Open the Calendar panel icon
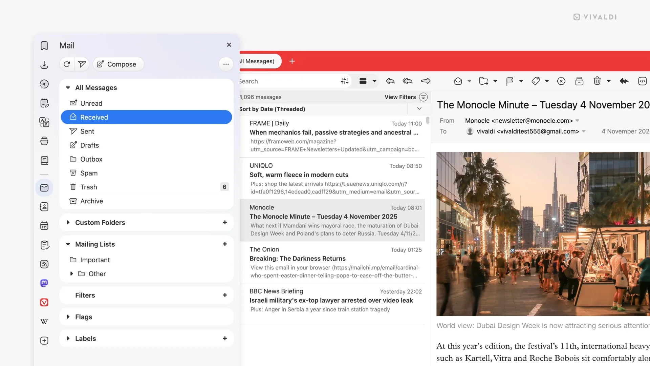Viewport: 650px width, 366px height. click(x=44, y=225)
